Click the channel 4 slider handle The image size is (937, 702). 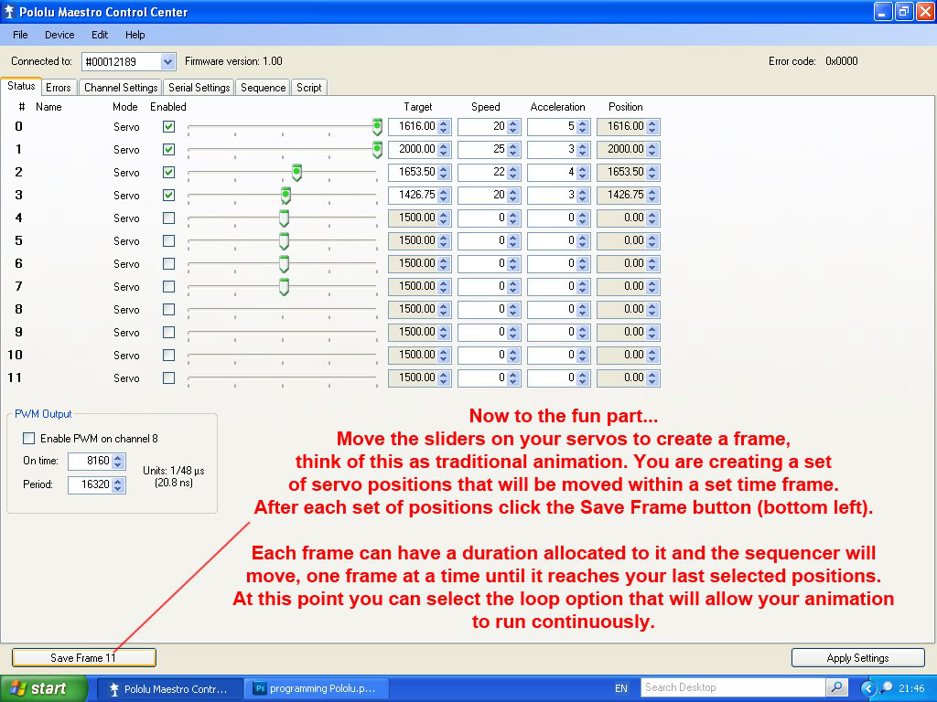(x=284, y=218)
